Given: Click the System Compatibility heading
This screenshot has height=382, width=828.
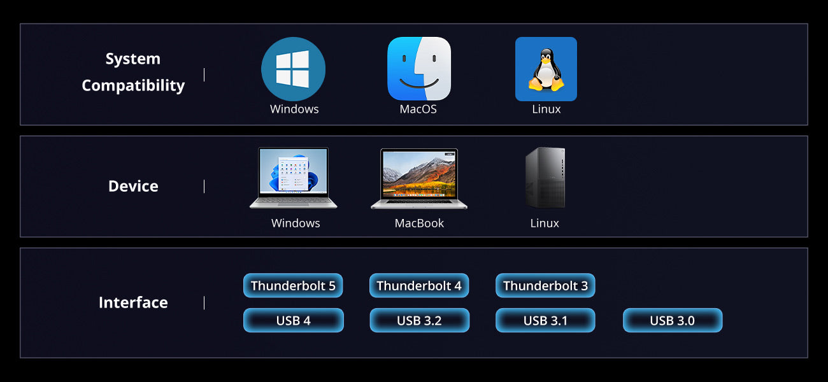Looking at the screenshot, I should [x=133, y=72].
